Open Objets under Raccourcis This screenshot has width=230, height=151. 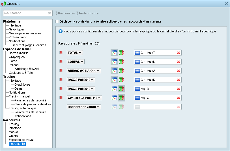coord(13,136)
